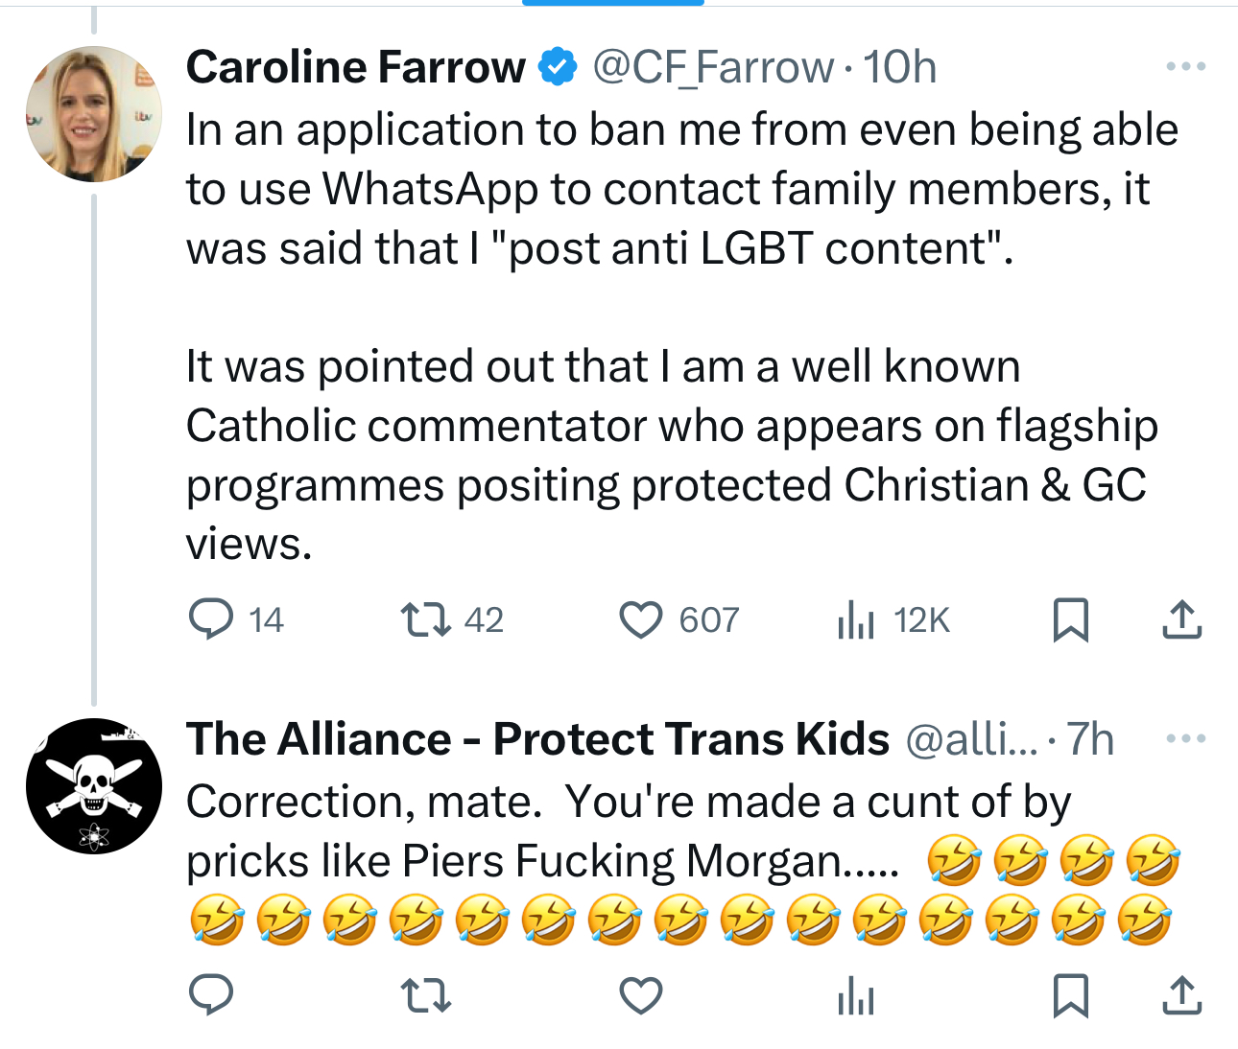View analytics on The Alliance's reply
The width and height of the screenshot is (1238, 1049).
point(856,997)
